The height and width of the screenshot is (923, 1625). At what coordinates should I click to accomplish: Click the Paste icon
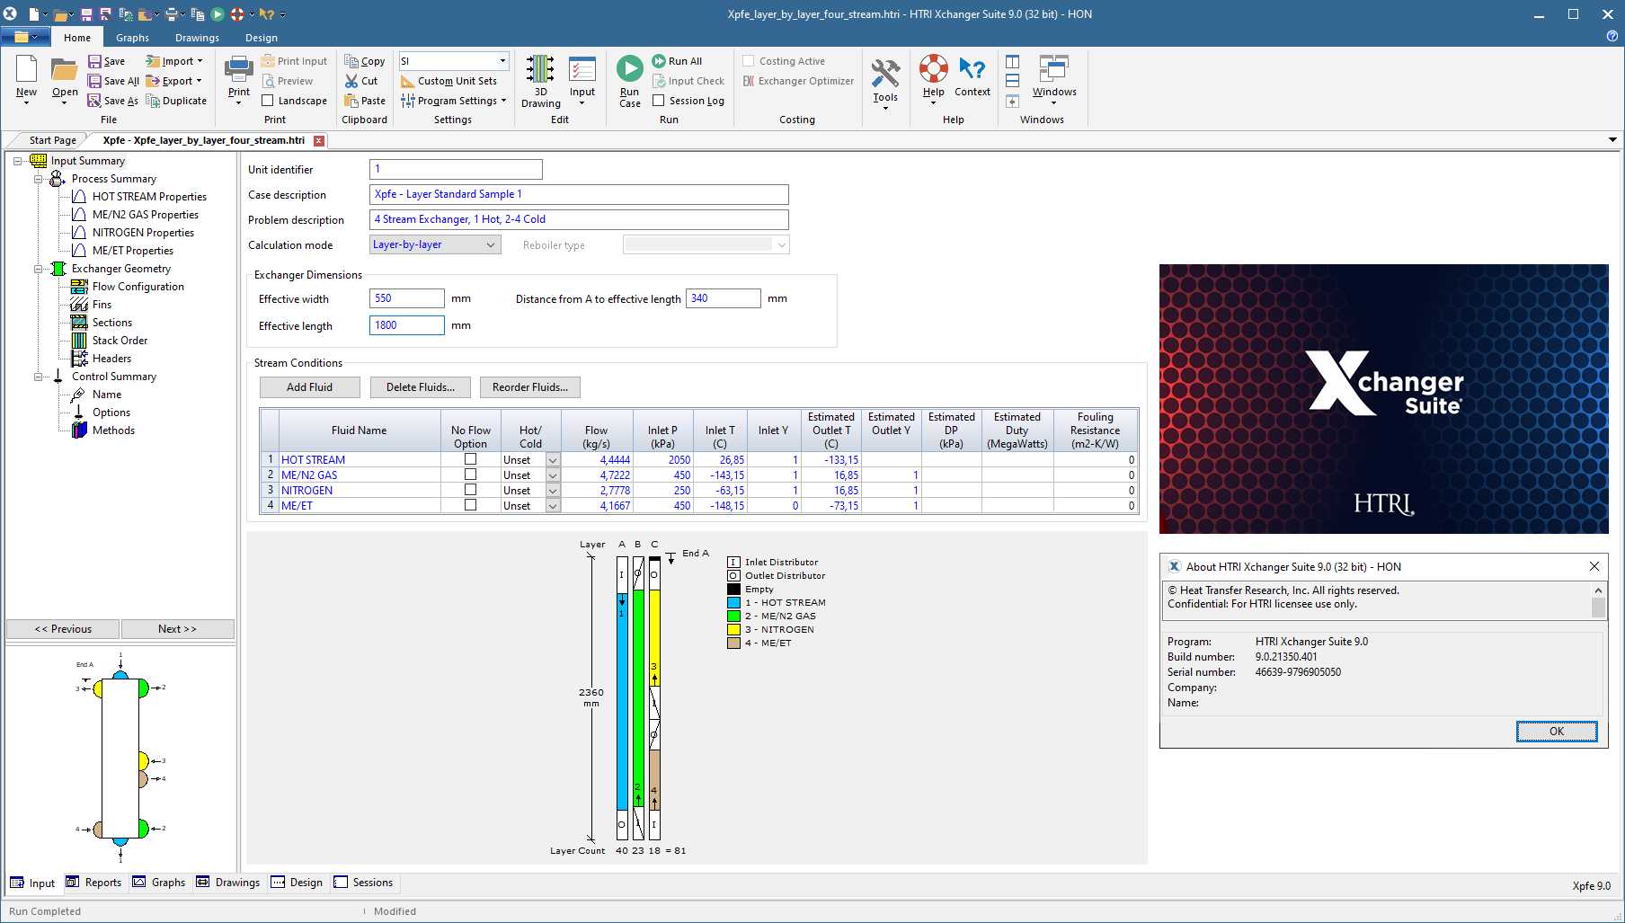[351, 101]
